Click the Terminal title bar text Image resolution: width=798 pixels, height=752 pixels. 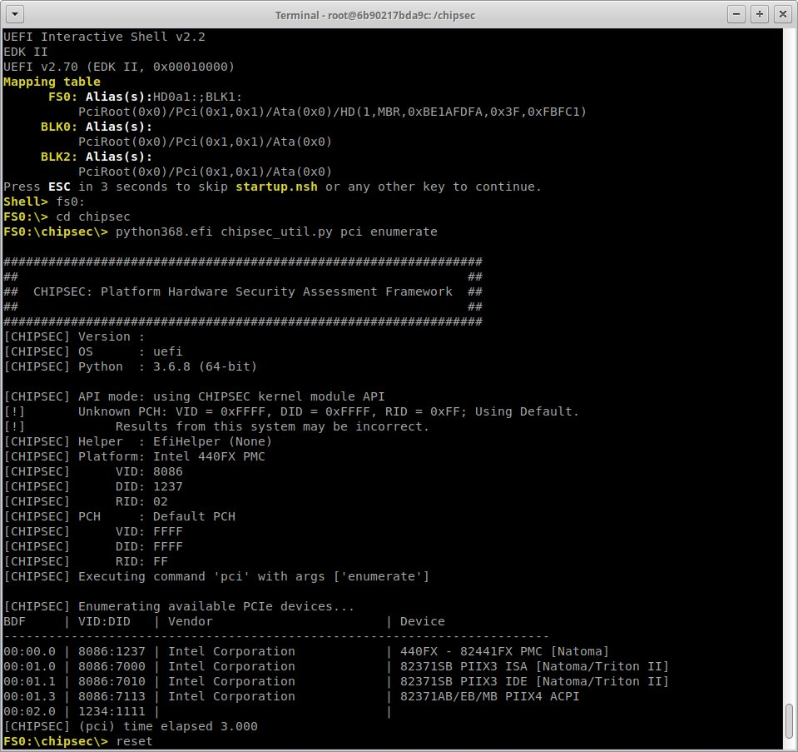[x=375, y=15]
